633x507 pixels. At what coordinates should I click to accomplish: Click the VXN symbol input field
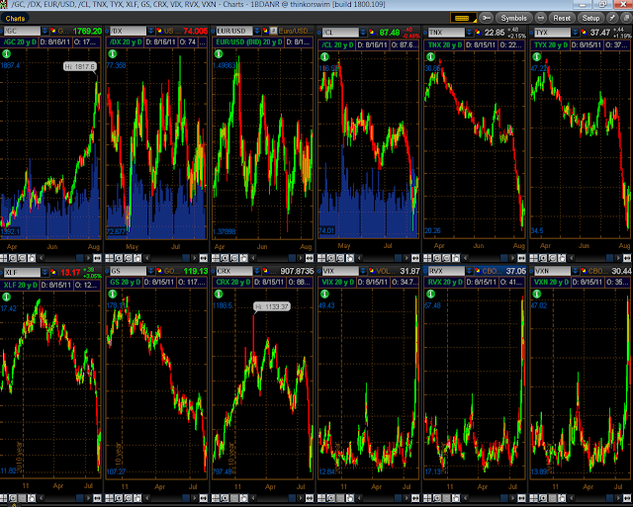pos(552,272)
